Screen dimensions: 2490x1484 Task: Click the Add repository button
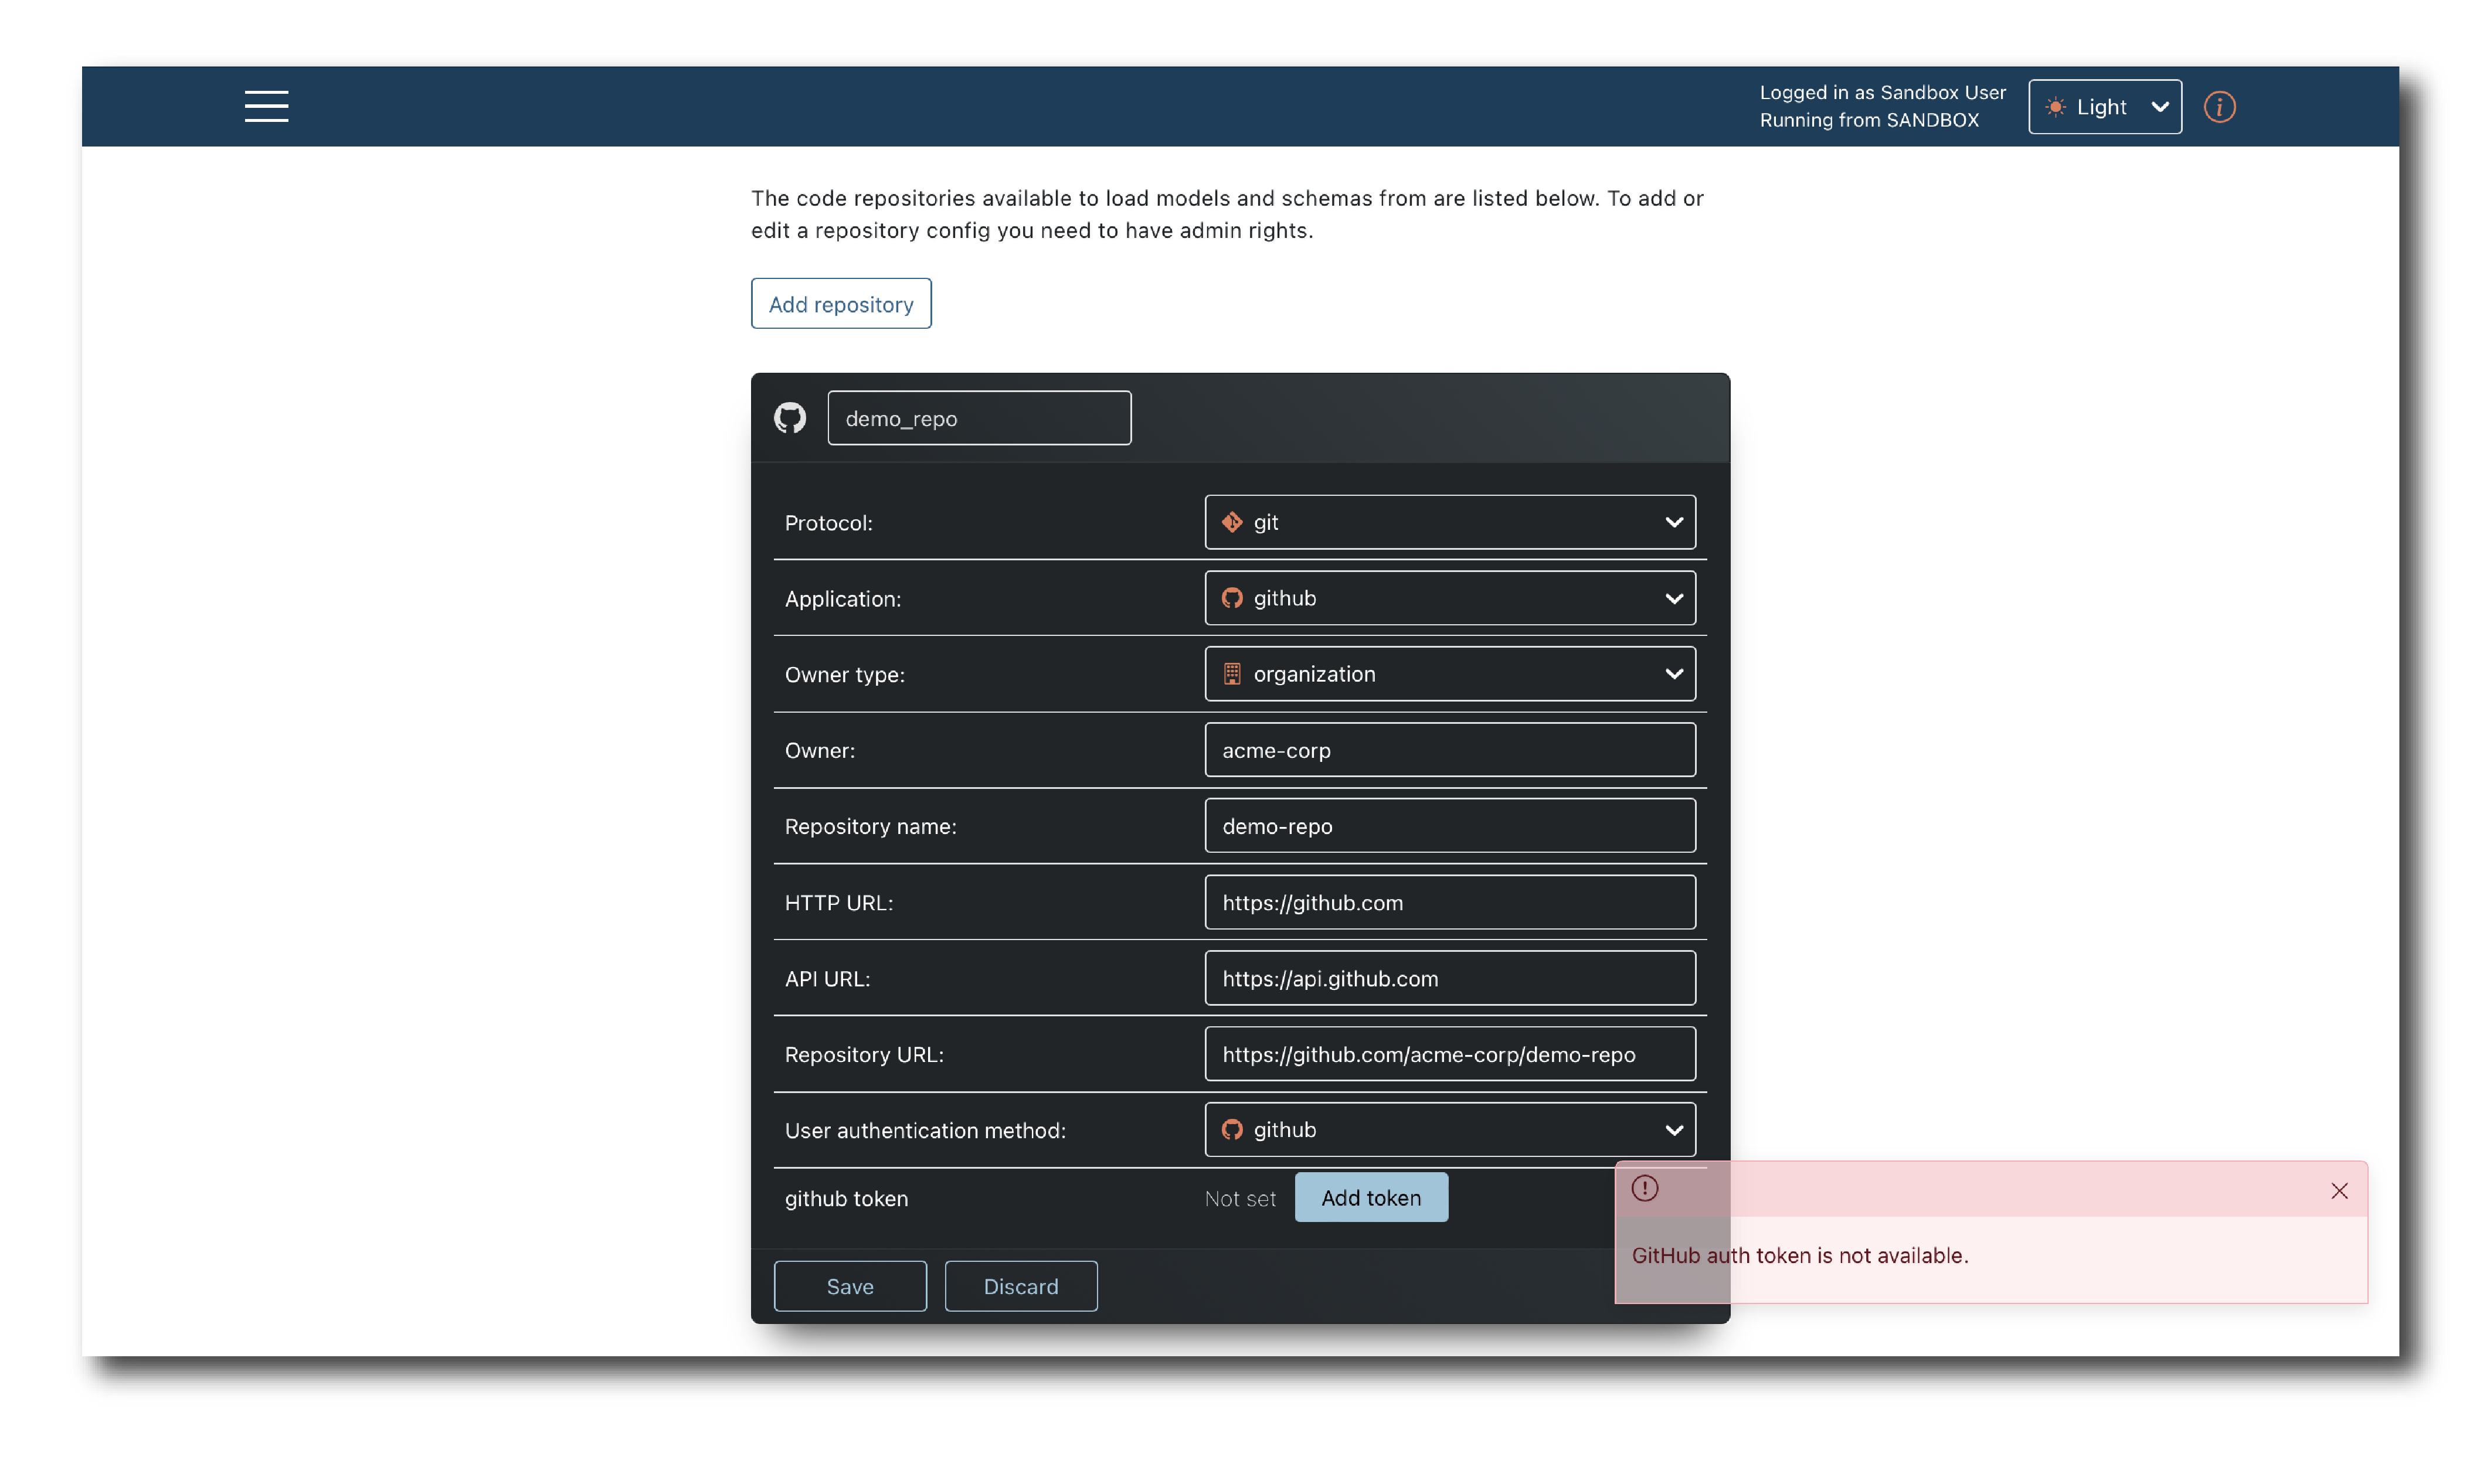pyautogui.click(x=840, y=304)
